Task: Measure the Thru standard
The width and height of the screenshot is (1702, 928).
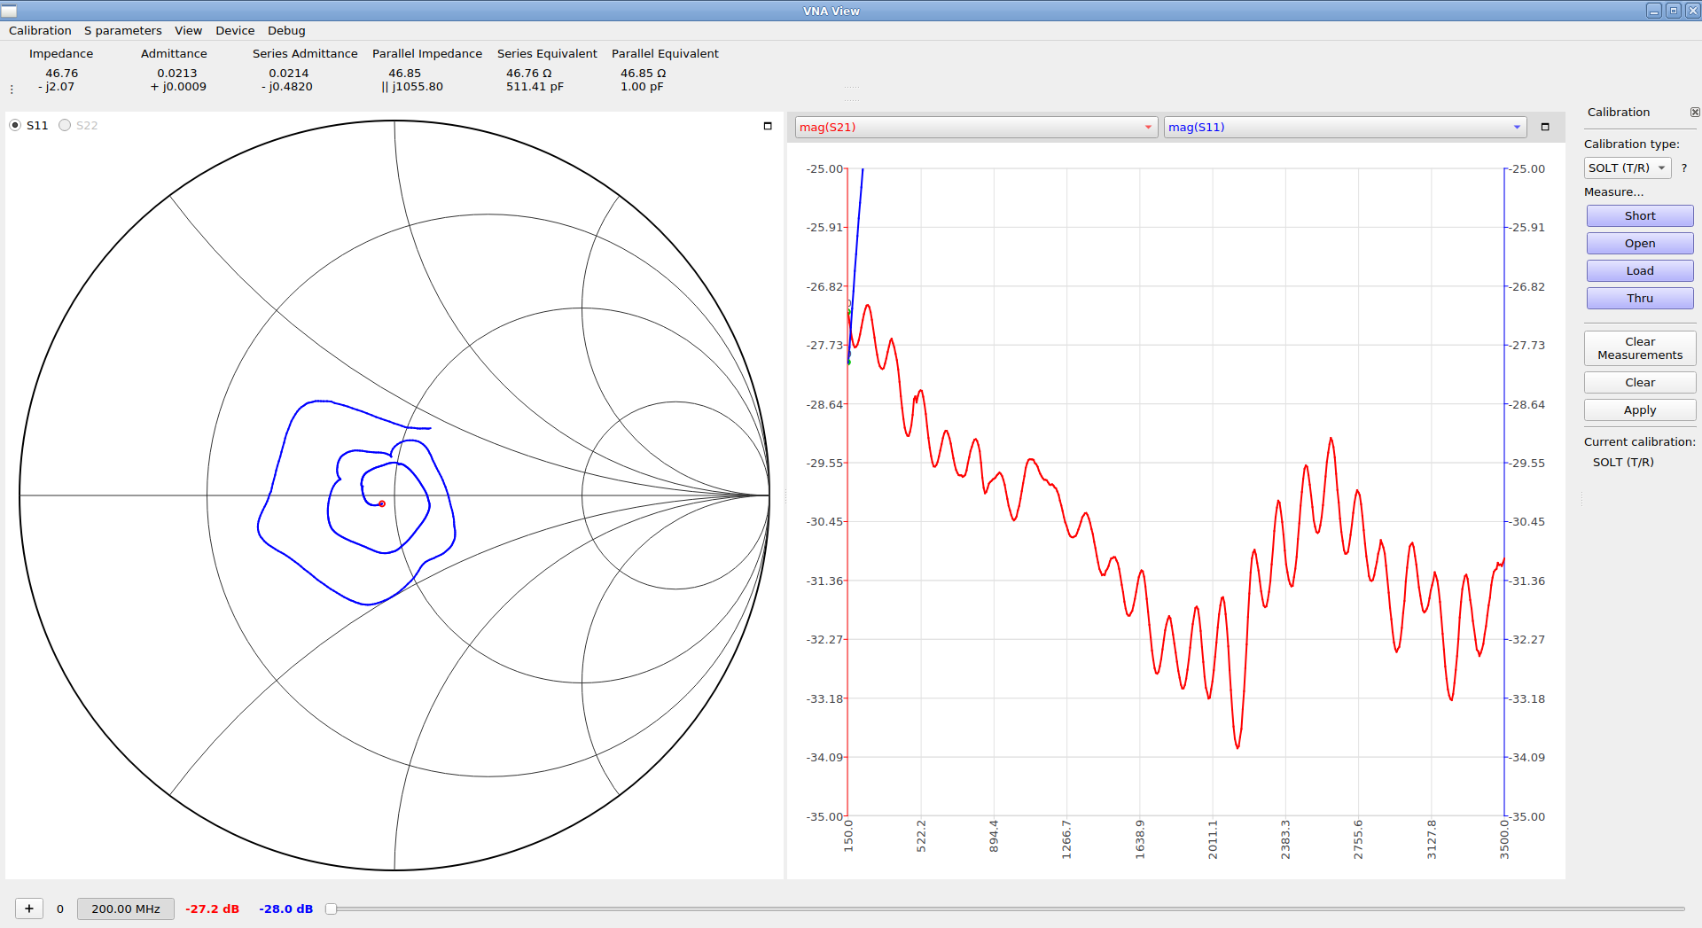Action: [1640, 298]
